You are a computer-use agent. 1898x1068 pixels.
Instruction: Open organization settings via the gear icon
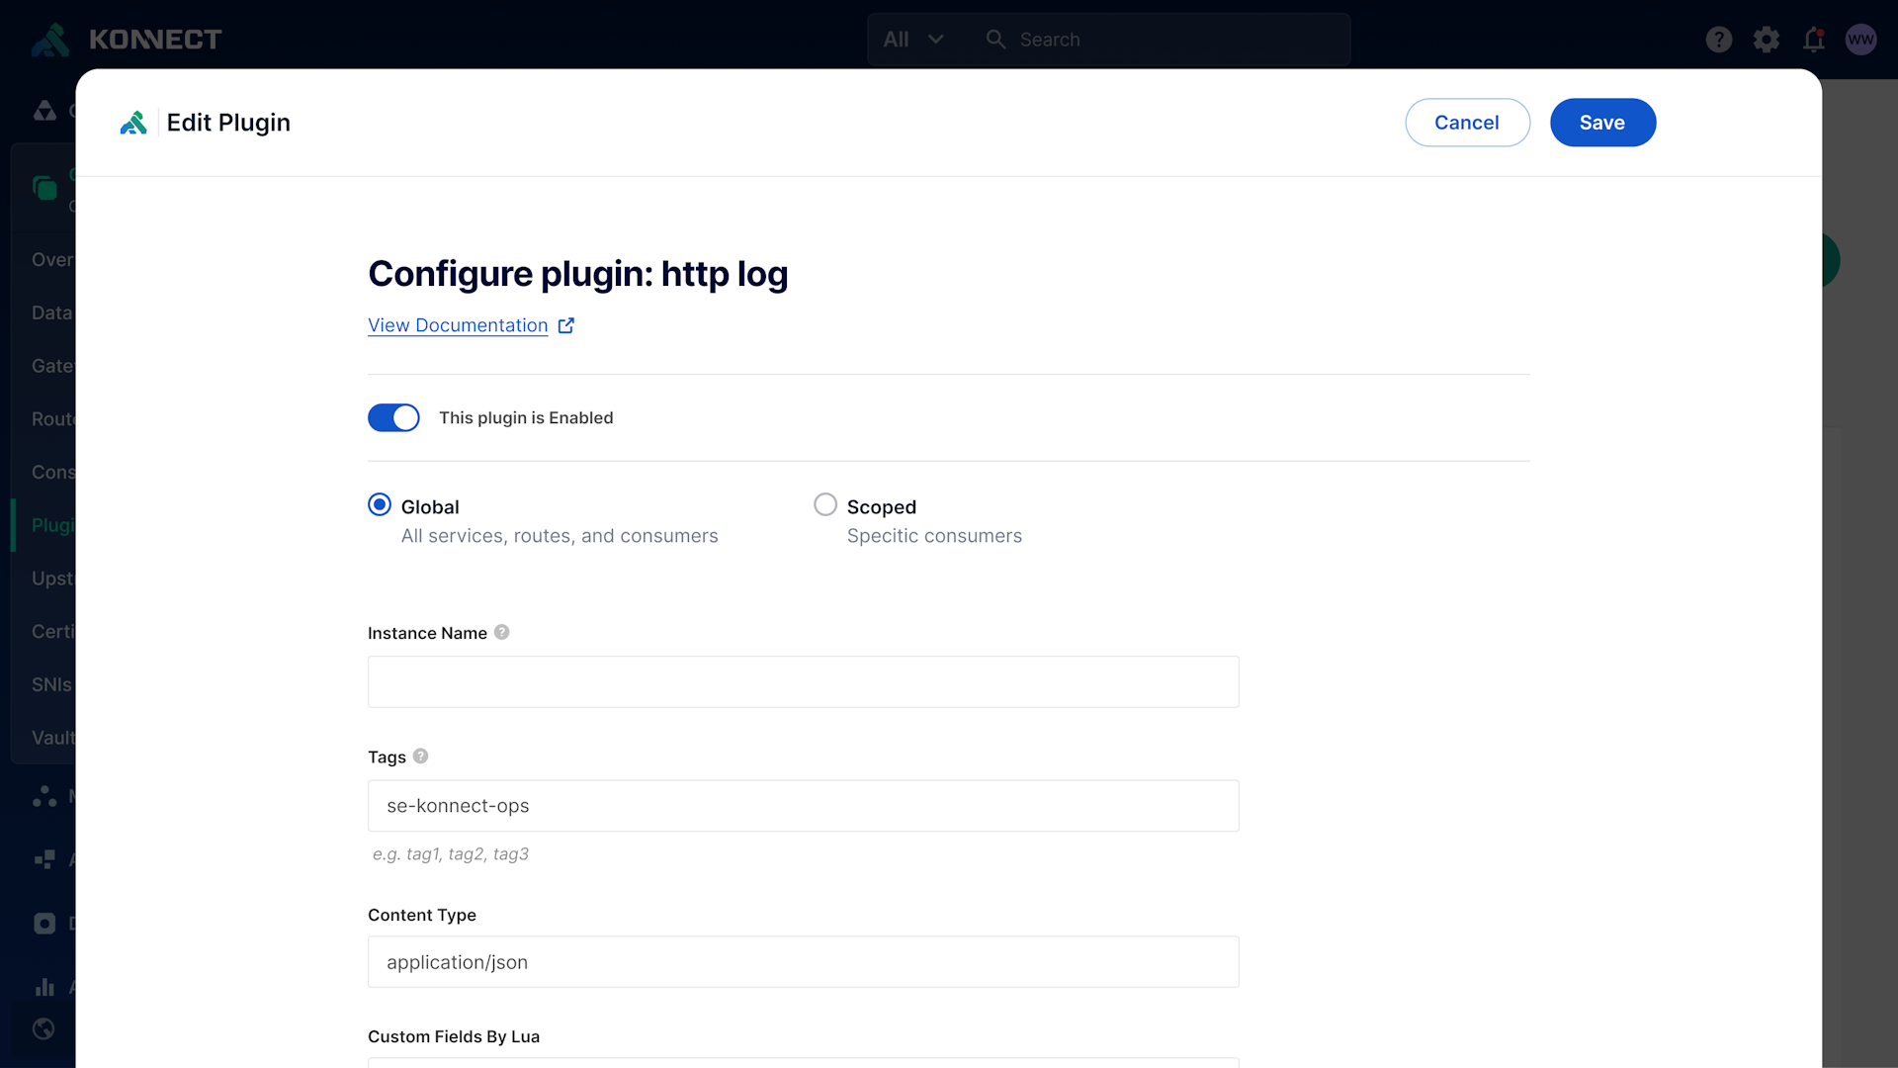(1767, 40)
